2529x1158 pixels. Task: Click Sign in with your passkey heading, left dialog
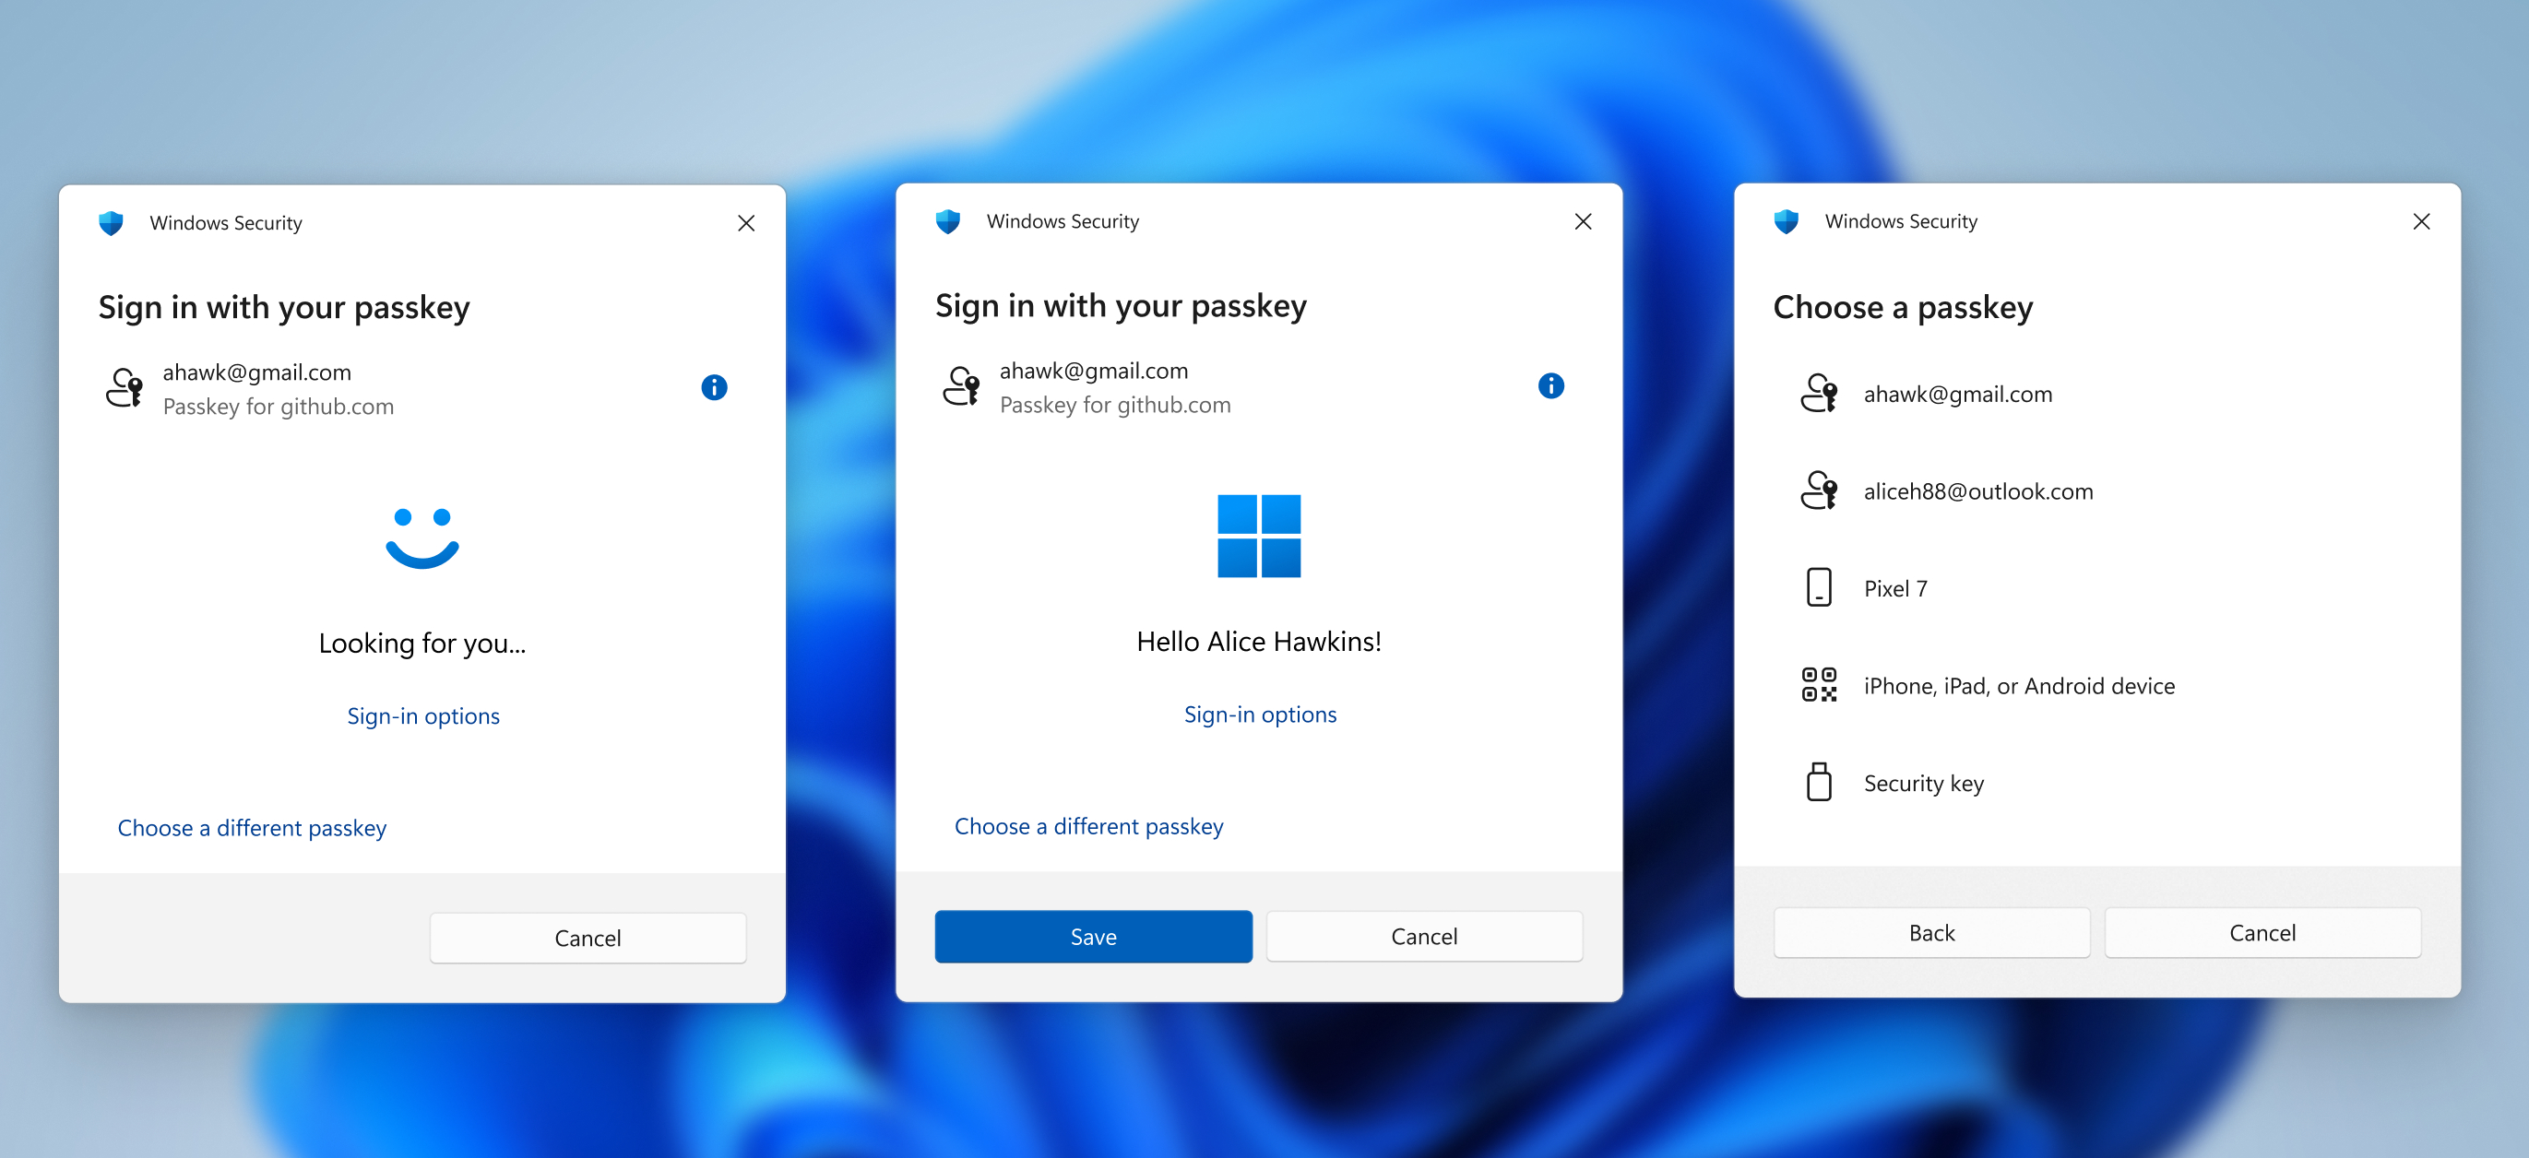click(284, 307)
